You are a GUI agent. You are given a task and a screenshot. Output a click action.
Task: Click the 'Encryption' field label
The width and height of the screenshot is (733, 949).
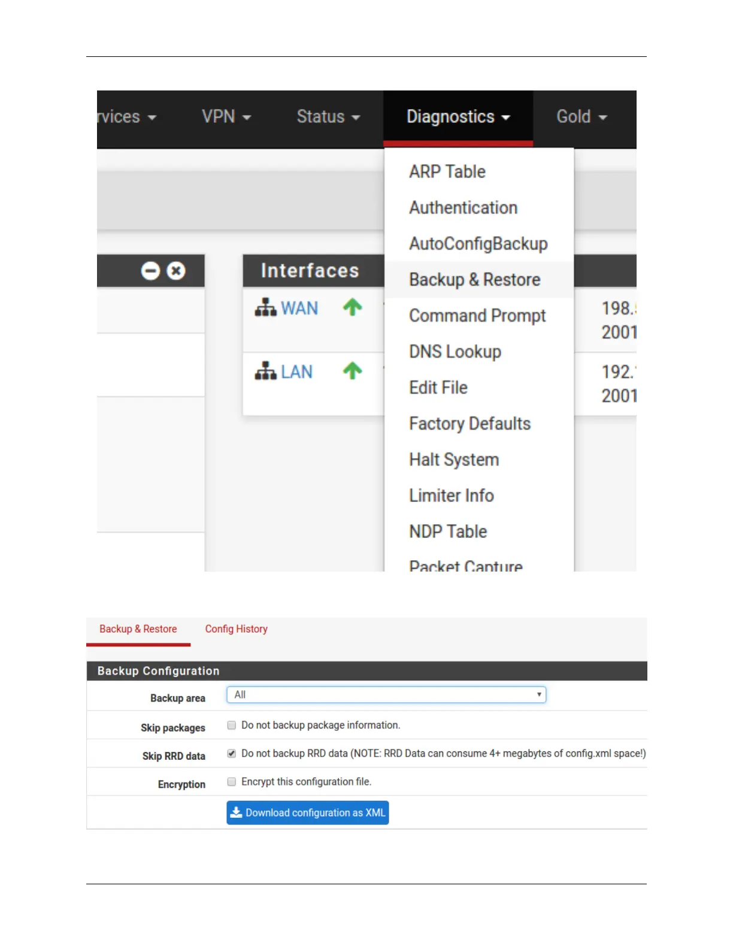181,784
